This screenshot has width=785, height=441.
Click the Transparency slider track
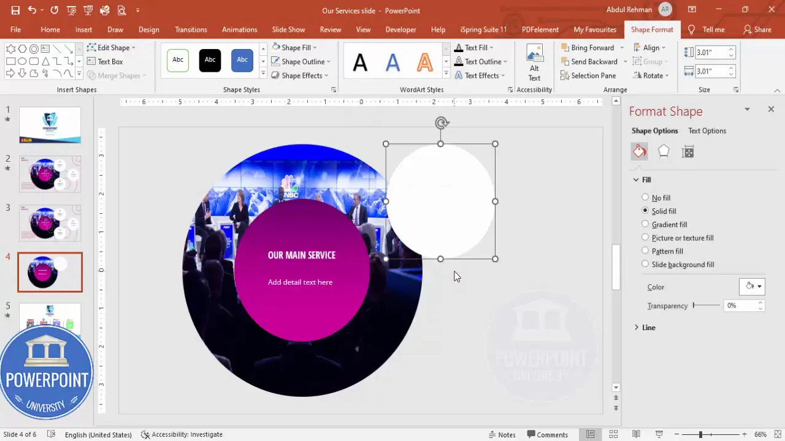click(706, 305)
